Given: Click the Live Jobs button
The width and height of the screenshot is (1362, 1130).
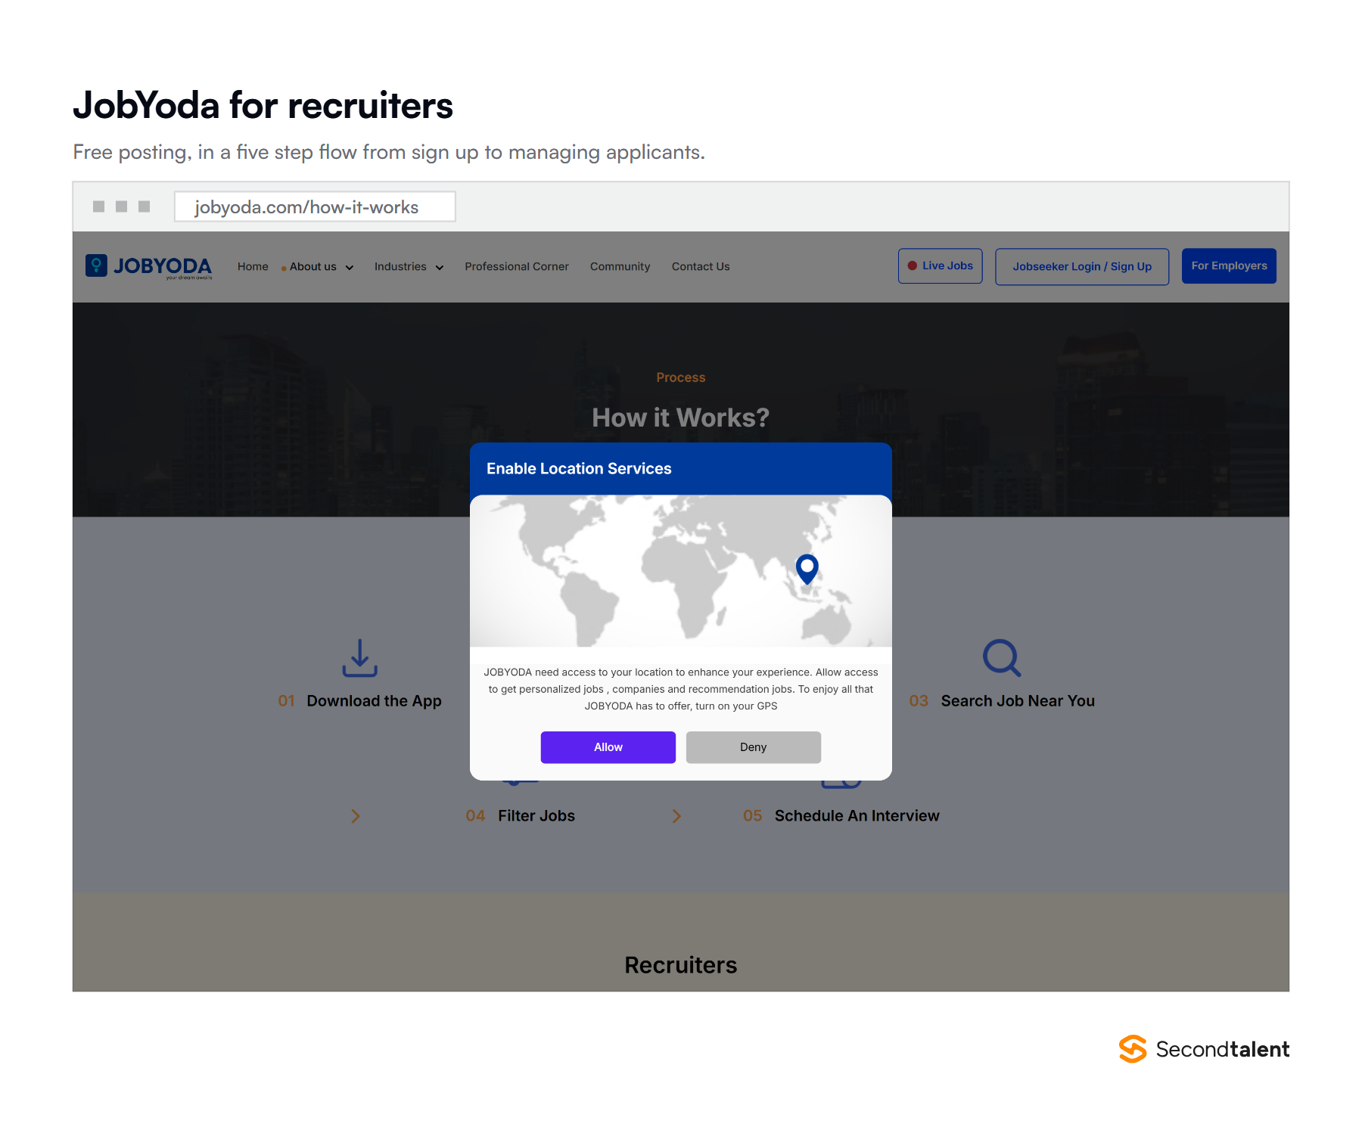Looking at the screenshot, I should click(941, 266).
